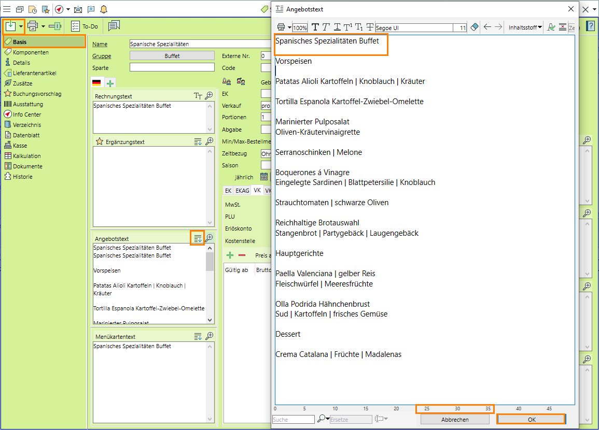Image resolution: width=599 pixels, height=430 pixels.
Task: Toggle strikethrough text formatting
Action: click(x=370, y=27)
